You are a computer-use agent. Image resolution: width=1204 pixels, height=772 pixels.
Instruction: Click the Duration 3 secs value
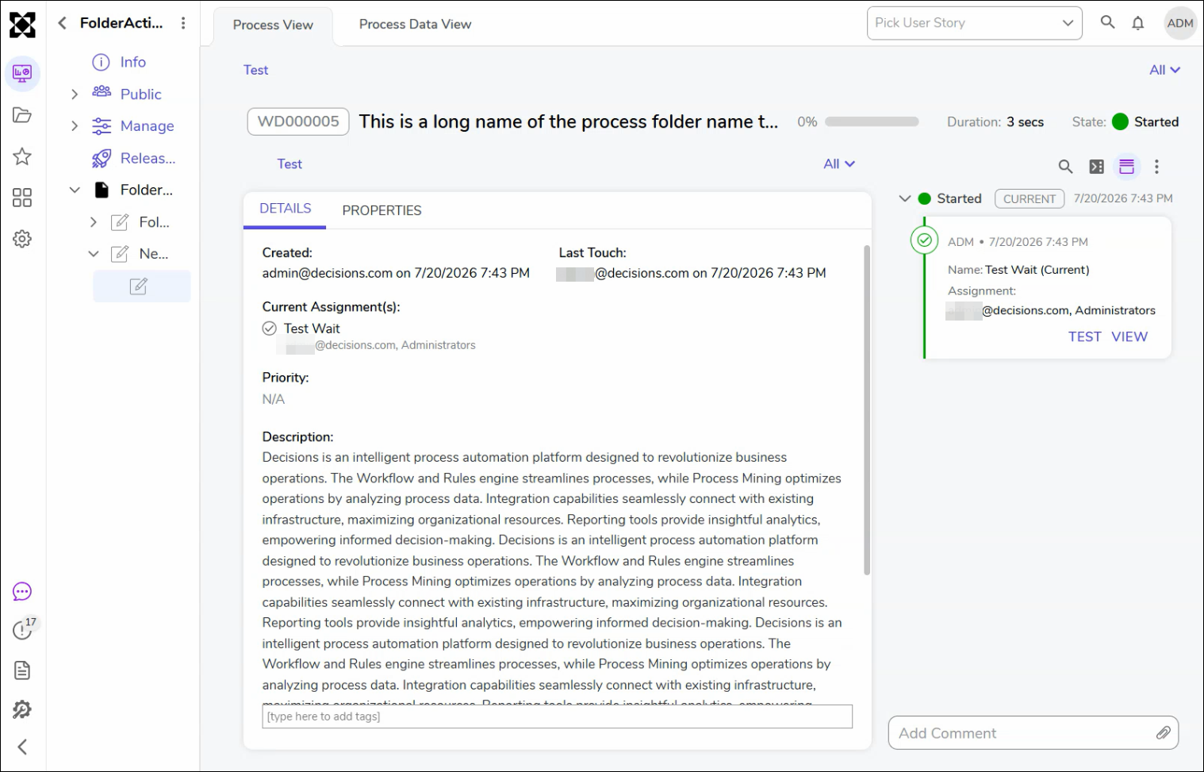[x=1025, y=122]
